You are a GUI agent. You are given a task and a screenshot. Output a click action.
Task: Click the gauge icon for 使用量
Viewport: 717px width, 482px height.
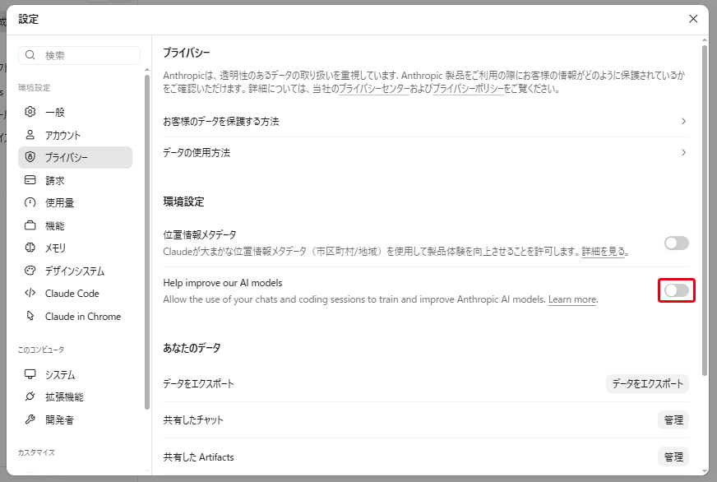[x=30, y=202]
